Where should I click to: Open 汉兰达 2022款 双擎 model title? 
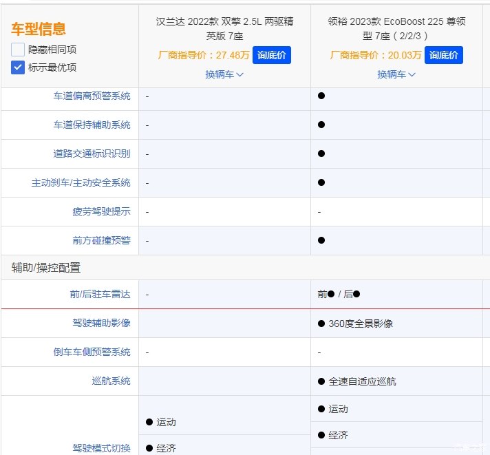(x=224, y=28)
